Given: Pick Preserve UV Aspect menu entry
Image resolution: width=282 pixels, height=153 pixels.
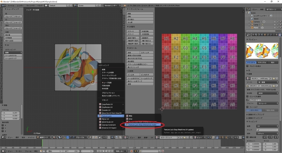Looking at the screenshot, I should click(x=111, y=128).
